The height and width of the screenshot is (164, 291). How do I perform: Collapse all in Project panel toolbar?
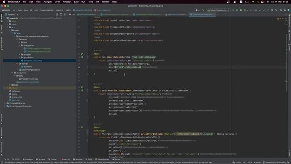pos(65,14)
